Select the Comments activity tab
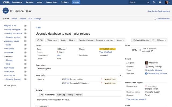This screenshot has width=172, height=107. (50, 95)
